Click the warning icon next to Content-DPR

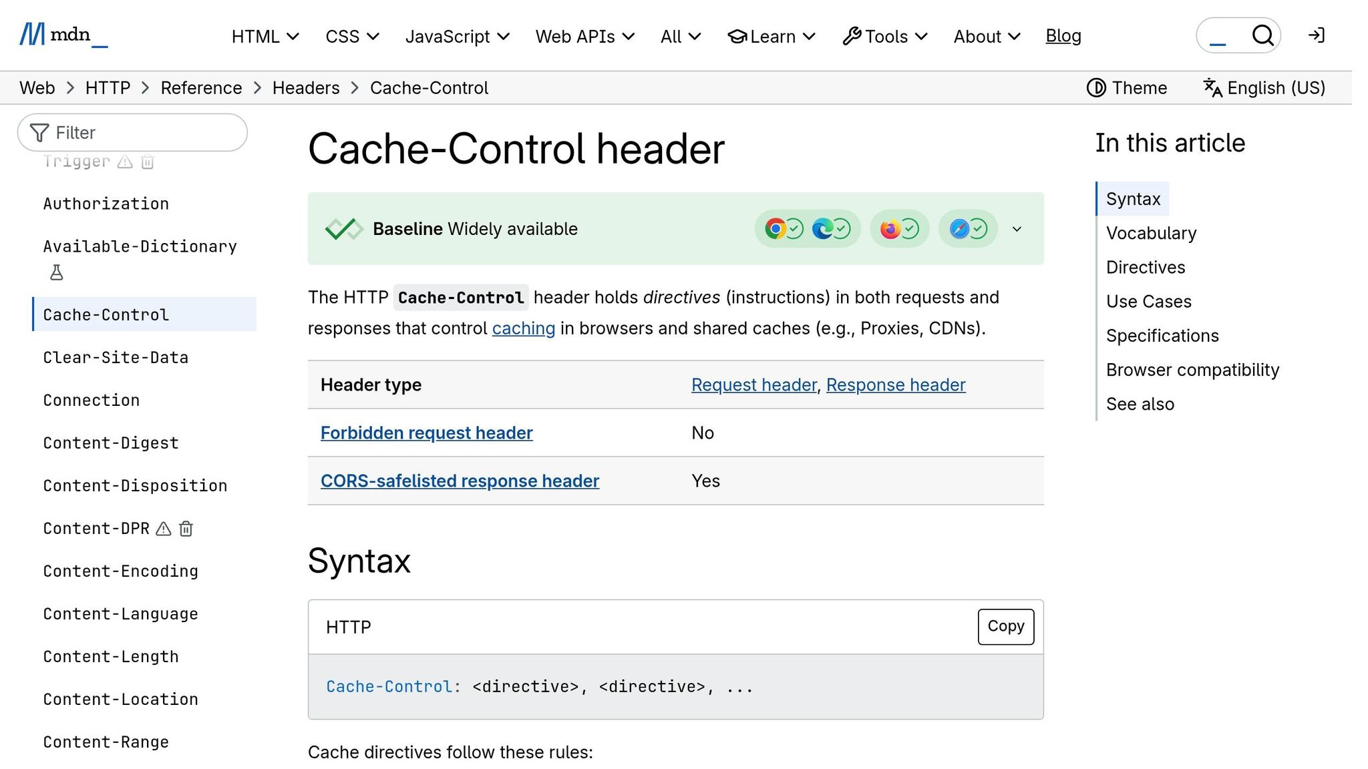164,529
